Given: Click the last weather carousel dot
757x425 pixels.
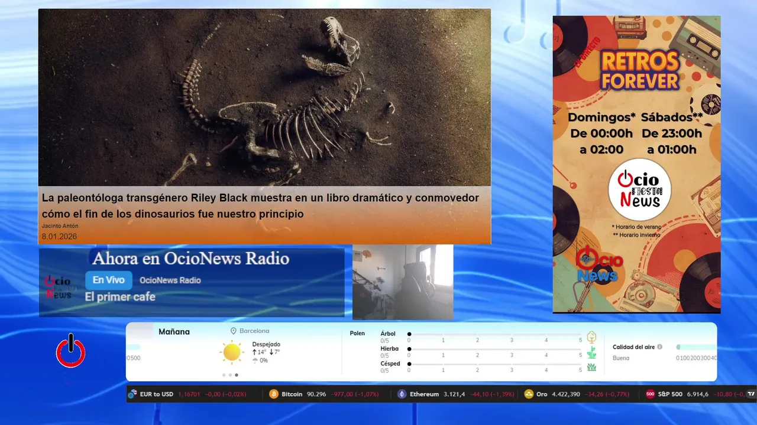Looking at the screenshot, I should coord(237,375).
